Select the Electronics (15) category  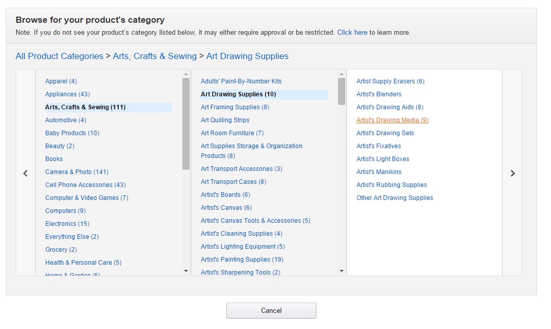(67, 224)
